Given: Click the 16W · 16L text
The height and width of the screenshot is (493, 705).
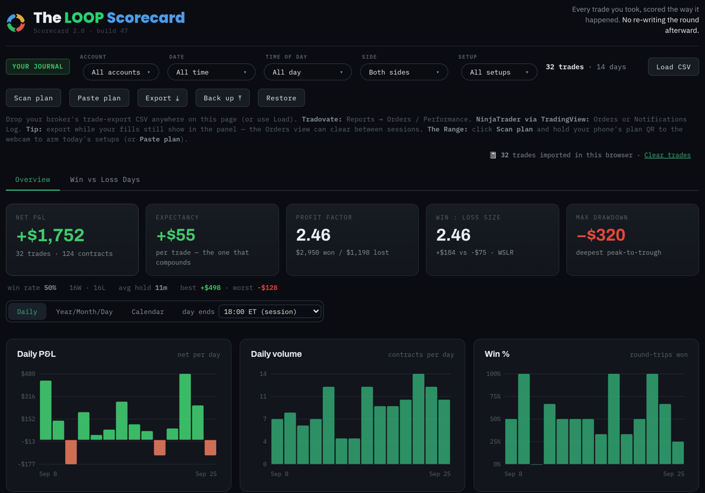Looking at the screenshot, I should pos(87,288).
